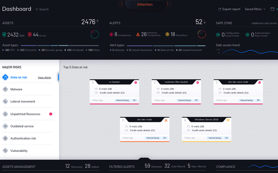This screenshot has height=173, width=278.
Task: Click the Vulnerability link icon
Action: 5,151
